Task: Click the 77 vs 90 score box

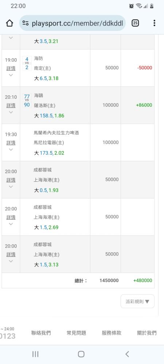Action: [27, 100]
